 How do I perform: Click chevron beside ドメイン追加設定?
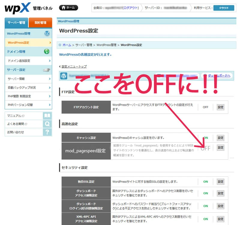pos(50,61)
